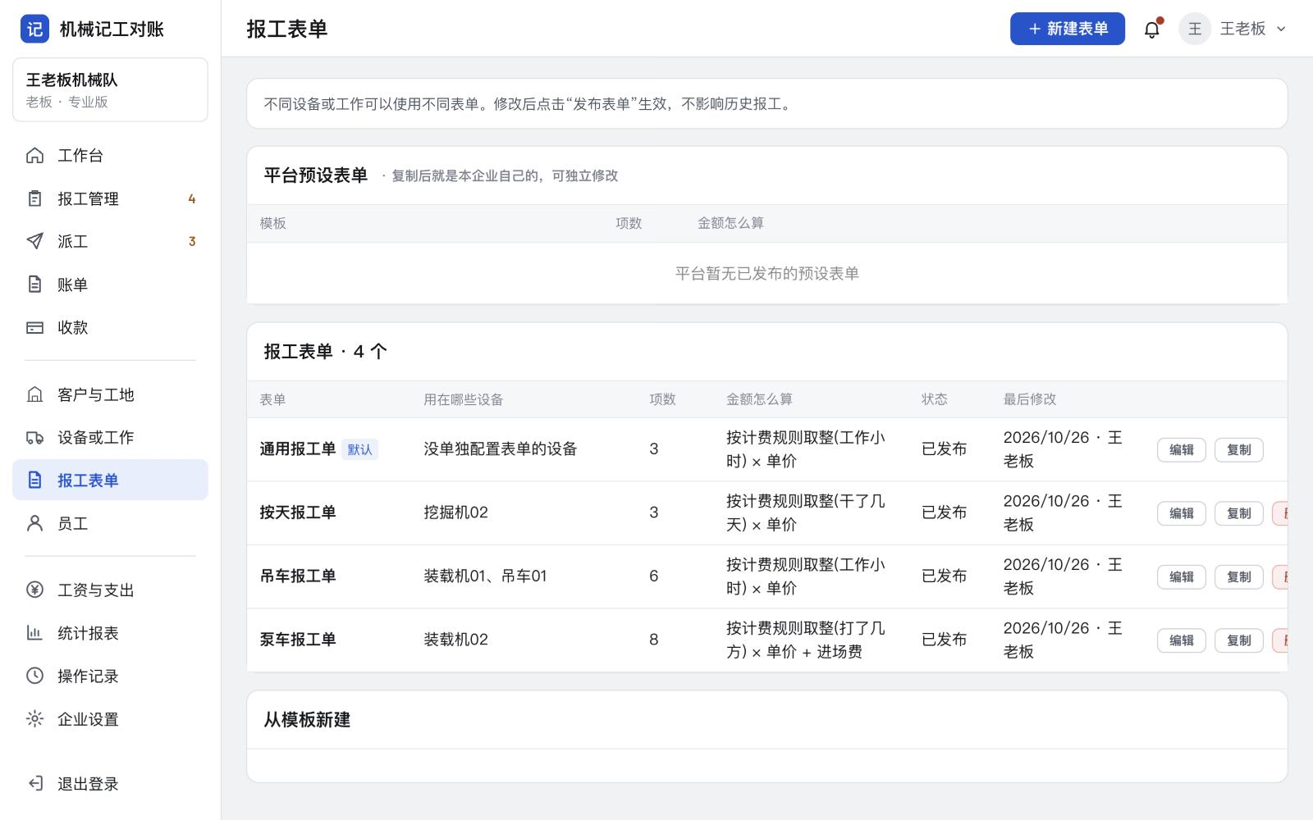1313x820 pixels.
Task: Expand the 王老板 account dropdown chevron
Action: [1281, 29]
